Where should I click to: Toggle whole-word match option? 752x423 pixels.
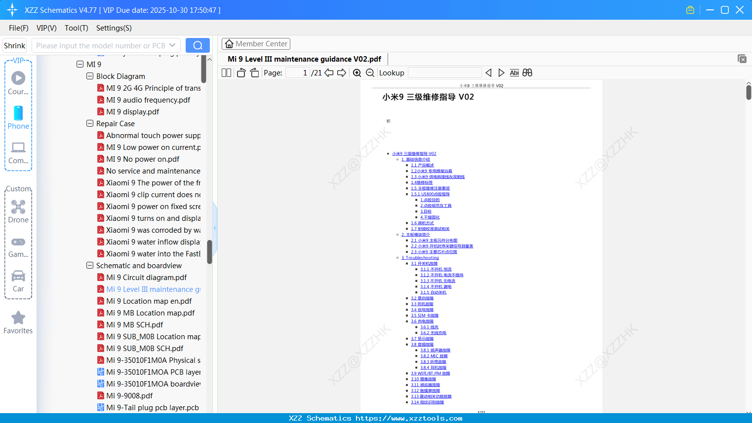coord(515,73)
